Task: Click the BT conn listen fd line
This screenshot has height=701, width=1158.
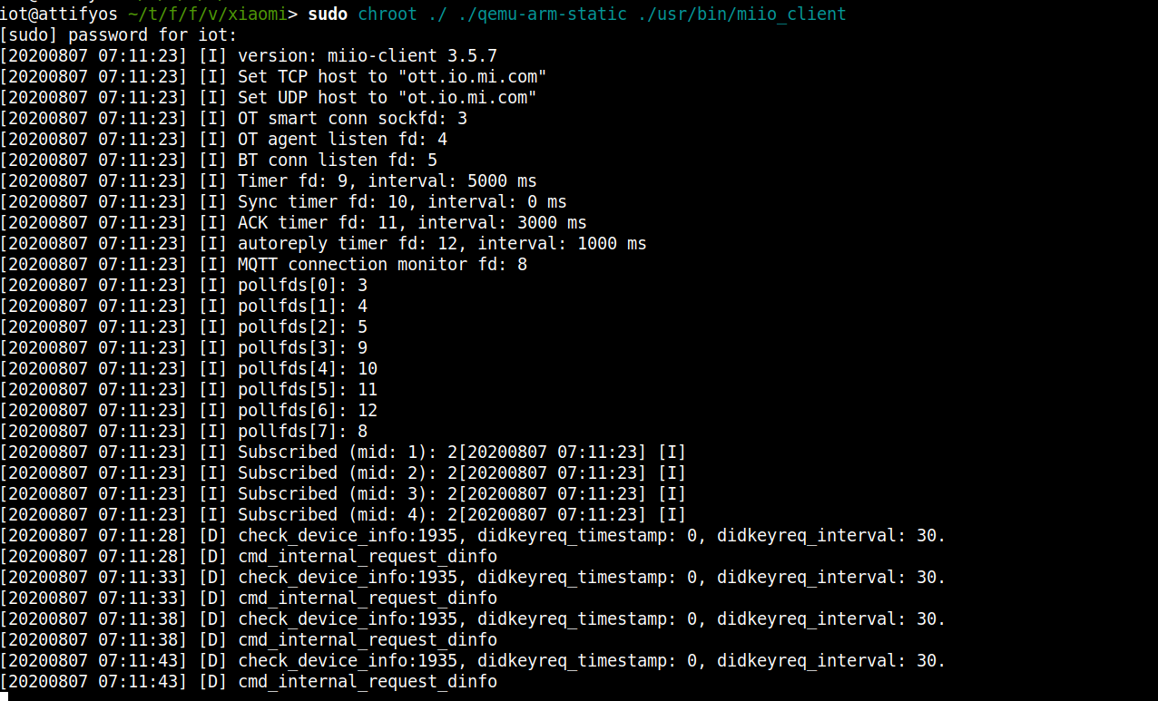Action: [x=338, y=161]
